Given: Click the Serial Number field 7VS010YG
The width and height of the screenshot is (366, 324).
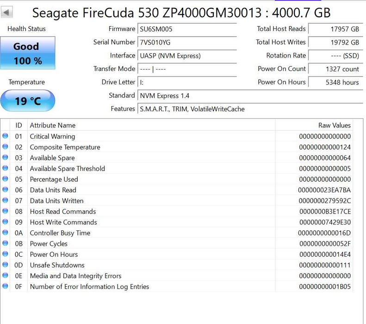Looking at the screenshot, I should (187, 42).
